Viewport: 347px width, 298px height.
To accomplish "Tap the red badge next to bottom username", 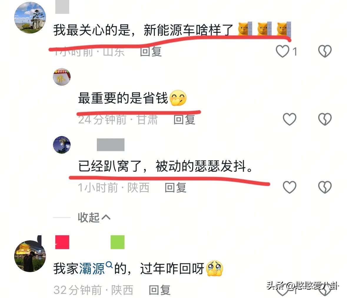I will pos(62,242).
